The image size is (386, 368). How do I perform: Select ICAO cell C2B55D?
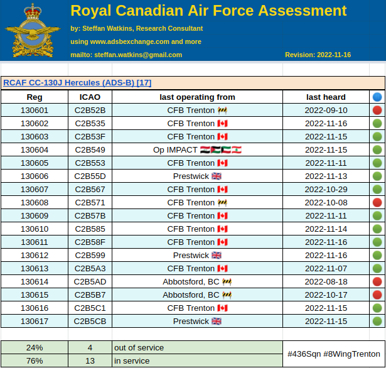(x=90, y=176)
